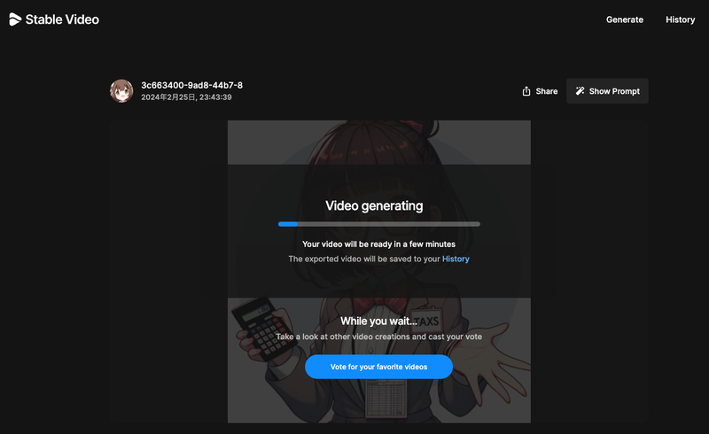Viewport: 709px width, 434px height.
Task: Open History in the top navigation
Action: [x=680, y=19]
